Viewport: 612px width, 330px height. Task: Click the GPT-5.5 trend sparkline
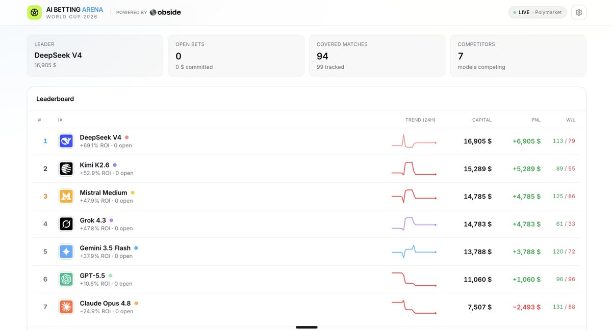point(414,279)
